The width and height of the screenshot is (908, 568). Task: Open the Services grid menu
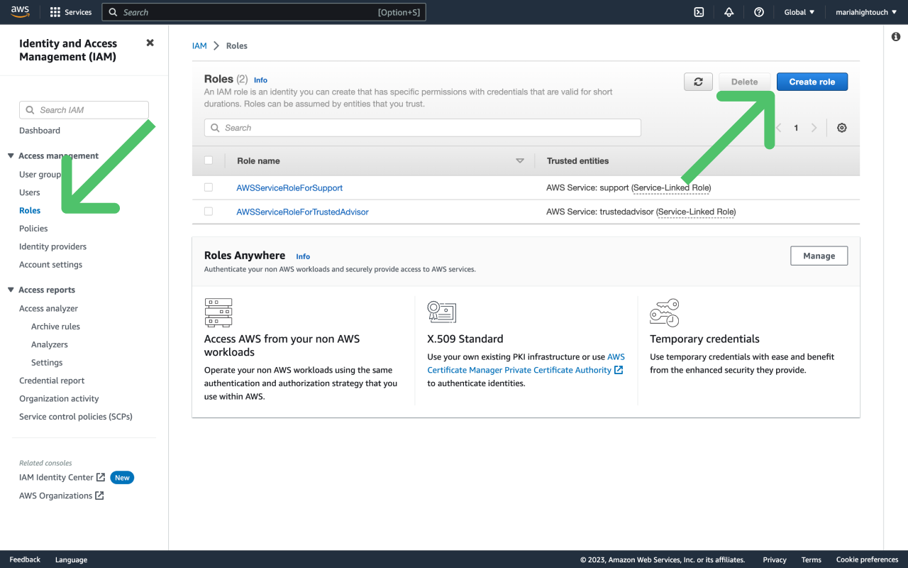pyautogui.click(x=71, y=12)
